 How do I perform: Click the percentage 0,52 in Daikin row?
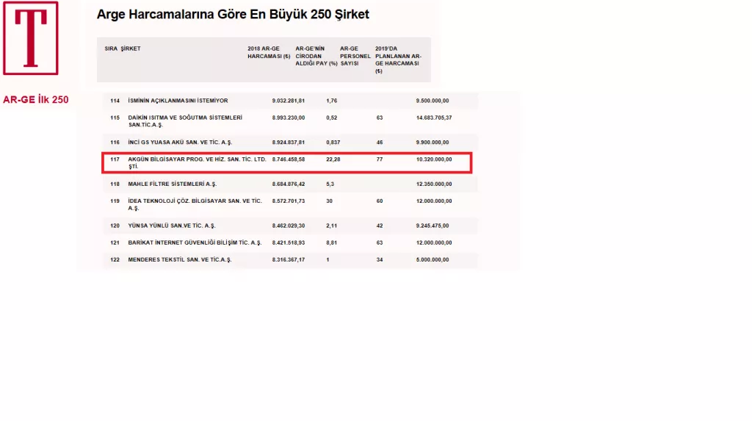pyautogui.click(x=331, y=118)
